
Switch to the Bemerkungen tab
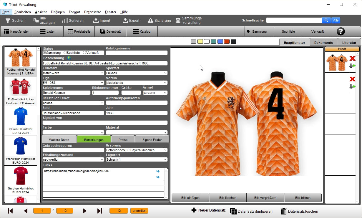coord(94,140)
